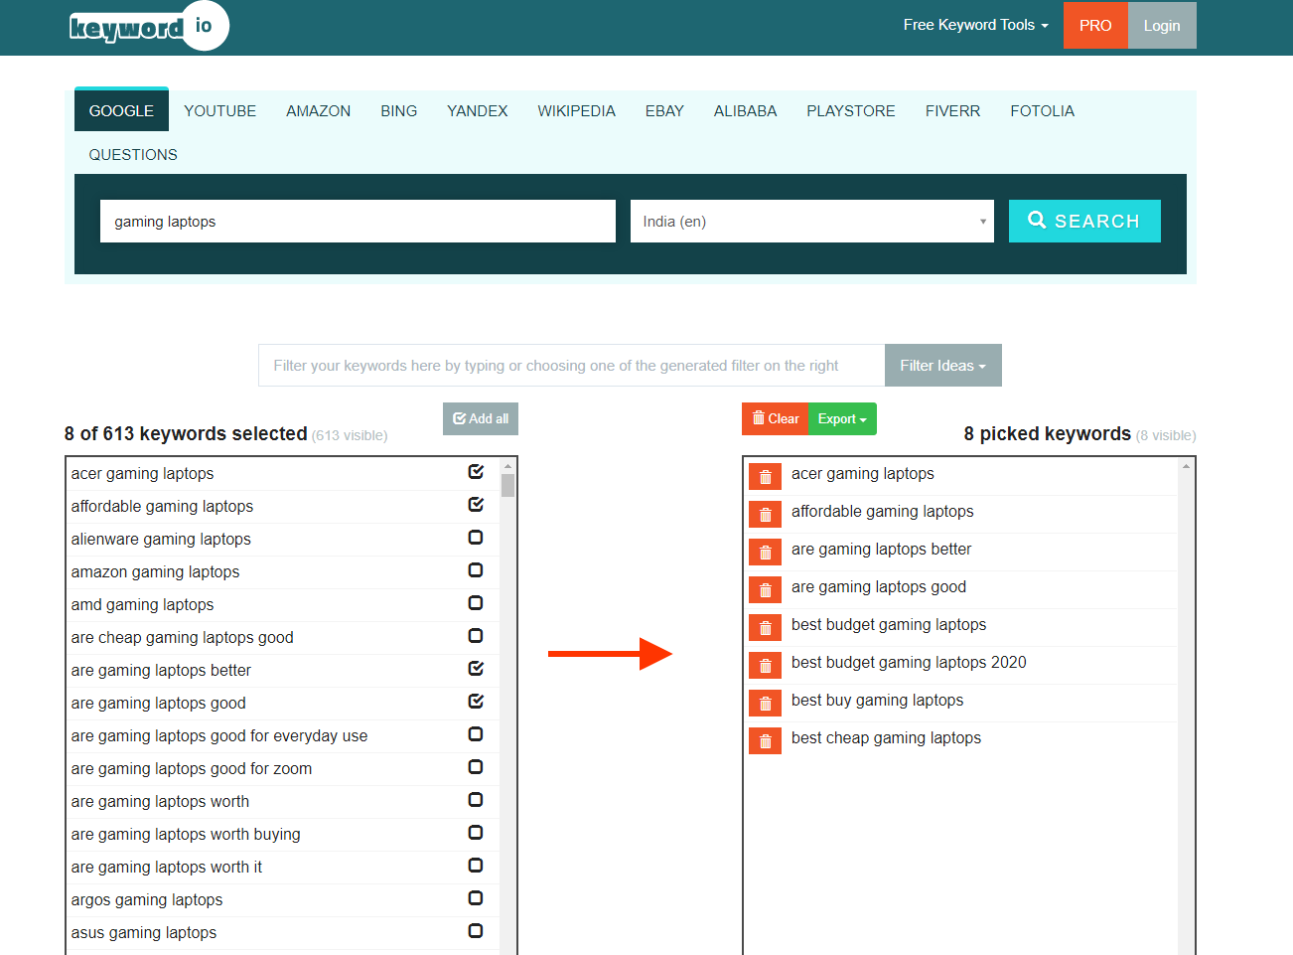Click 'best budget gaming laptops 2020' text
Image resolution: width=1293 pixels, height=955 pixels.
point(909,663)
